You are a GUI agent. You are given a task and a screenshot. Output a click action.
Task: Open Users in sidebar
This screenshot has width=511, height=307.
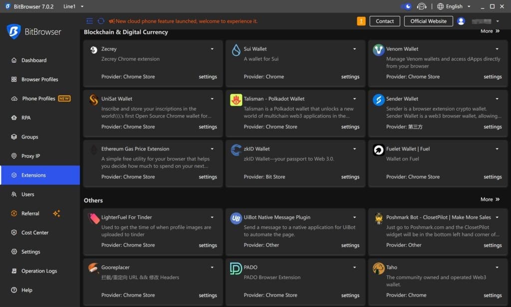[x=40, y=194]
